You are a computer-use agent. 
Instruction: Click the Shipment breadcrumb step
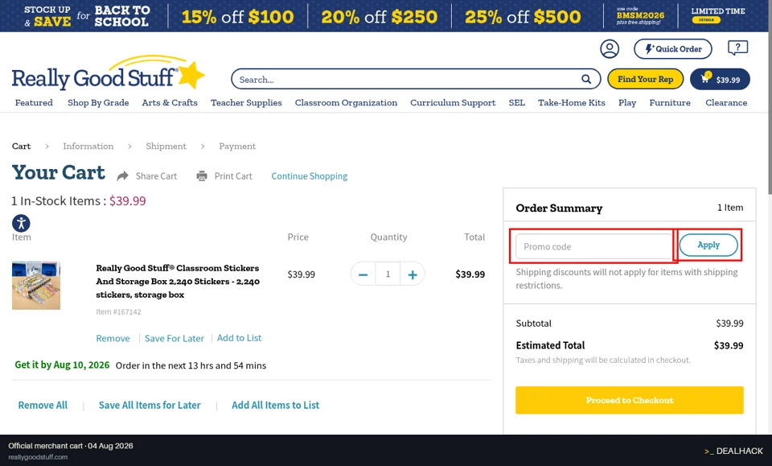[166, 146]
